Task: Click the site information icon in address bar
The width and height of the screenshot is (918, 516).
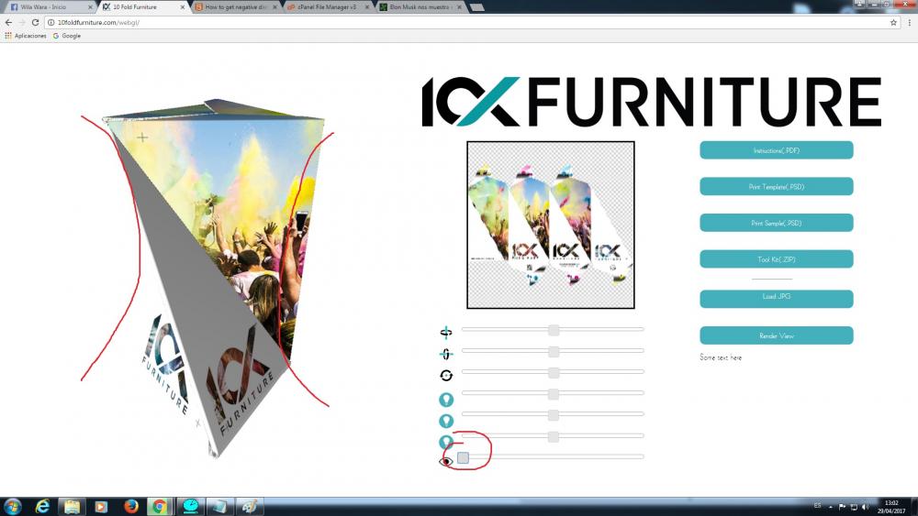Action: [x=50, y=22]
